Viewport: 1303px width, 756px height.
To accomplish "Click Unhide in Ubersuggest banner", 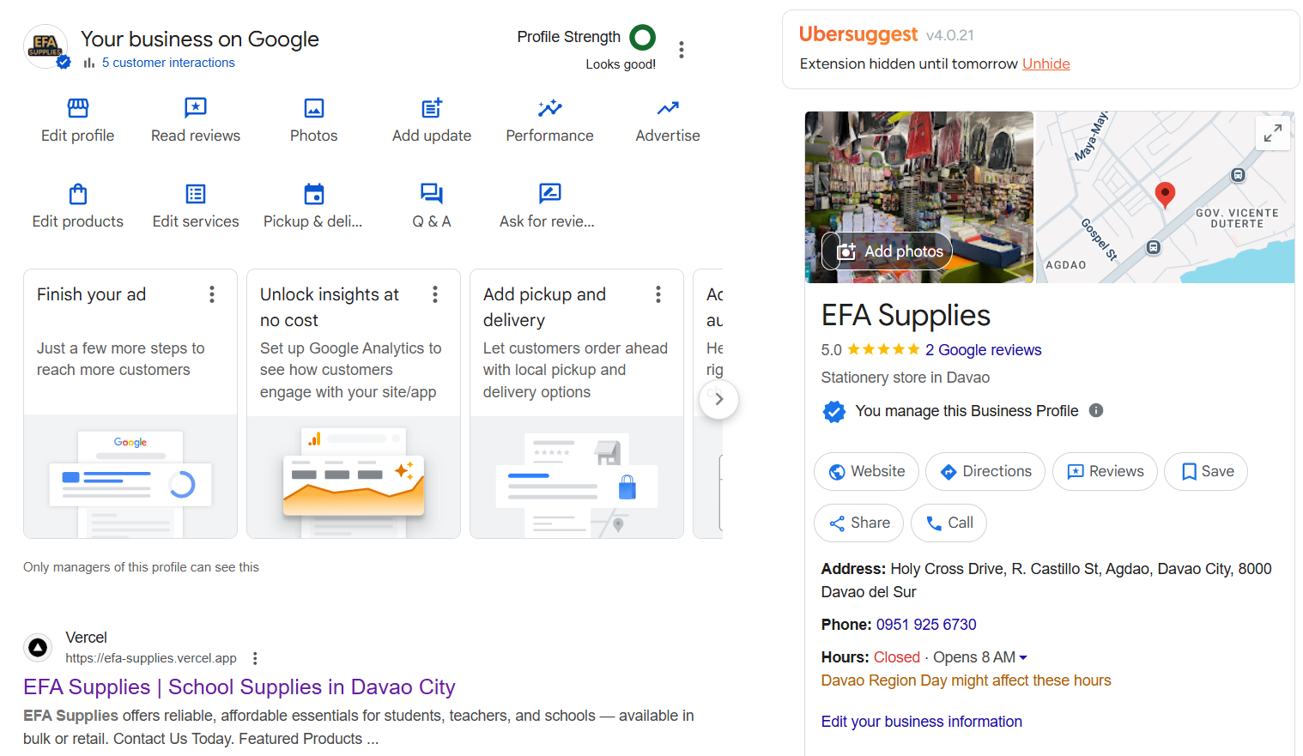I will [1045, 64].
